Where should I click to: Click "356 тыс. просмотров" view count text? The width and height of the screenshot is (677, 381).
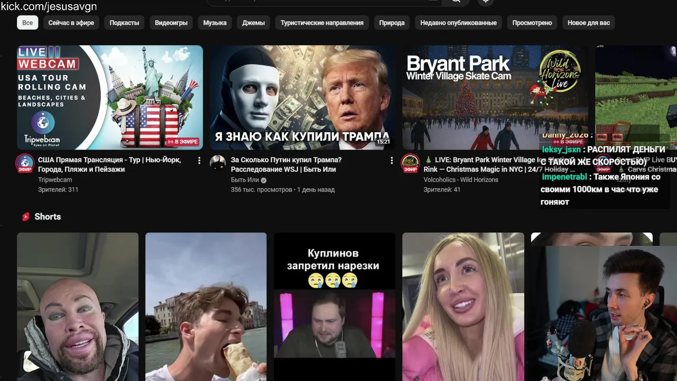261,189
